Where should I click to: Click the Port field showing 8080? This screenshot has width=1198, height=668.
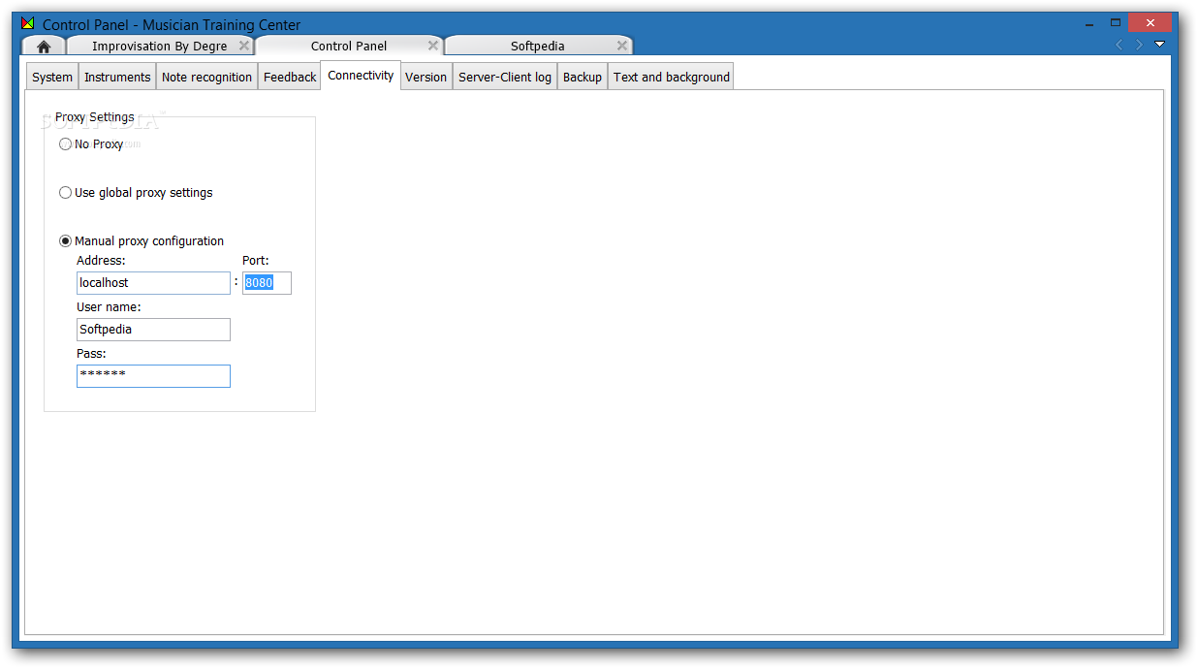[x=267, y=283]
